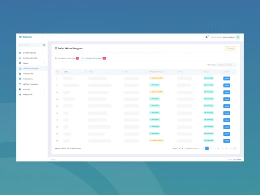Image resolution: width=260 pixels, height=195 pixels.
Task: Click the Validasi Tiket document icon
Action: tap(20, 73)
